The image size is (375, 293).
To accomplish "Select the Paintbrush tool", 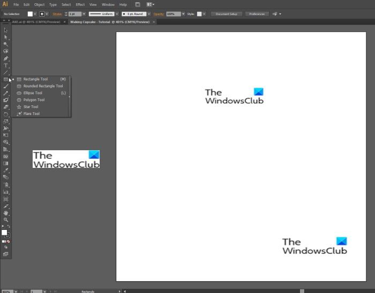I will (6, 86).
